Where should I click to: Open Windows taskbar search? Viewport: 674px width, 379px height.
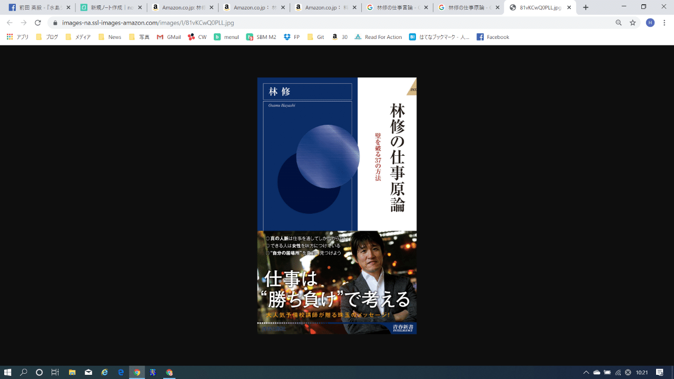click(x=24, y=372)
